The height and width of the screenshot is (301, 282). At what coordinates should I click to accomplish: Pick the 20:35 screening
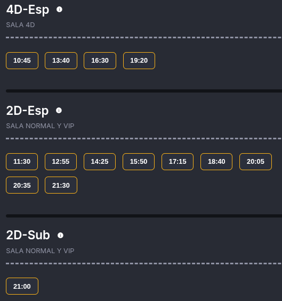(22, 185)
